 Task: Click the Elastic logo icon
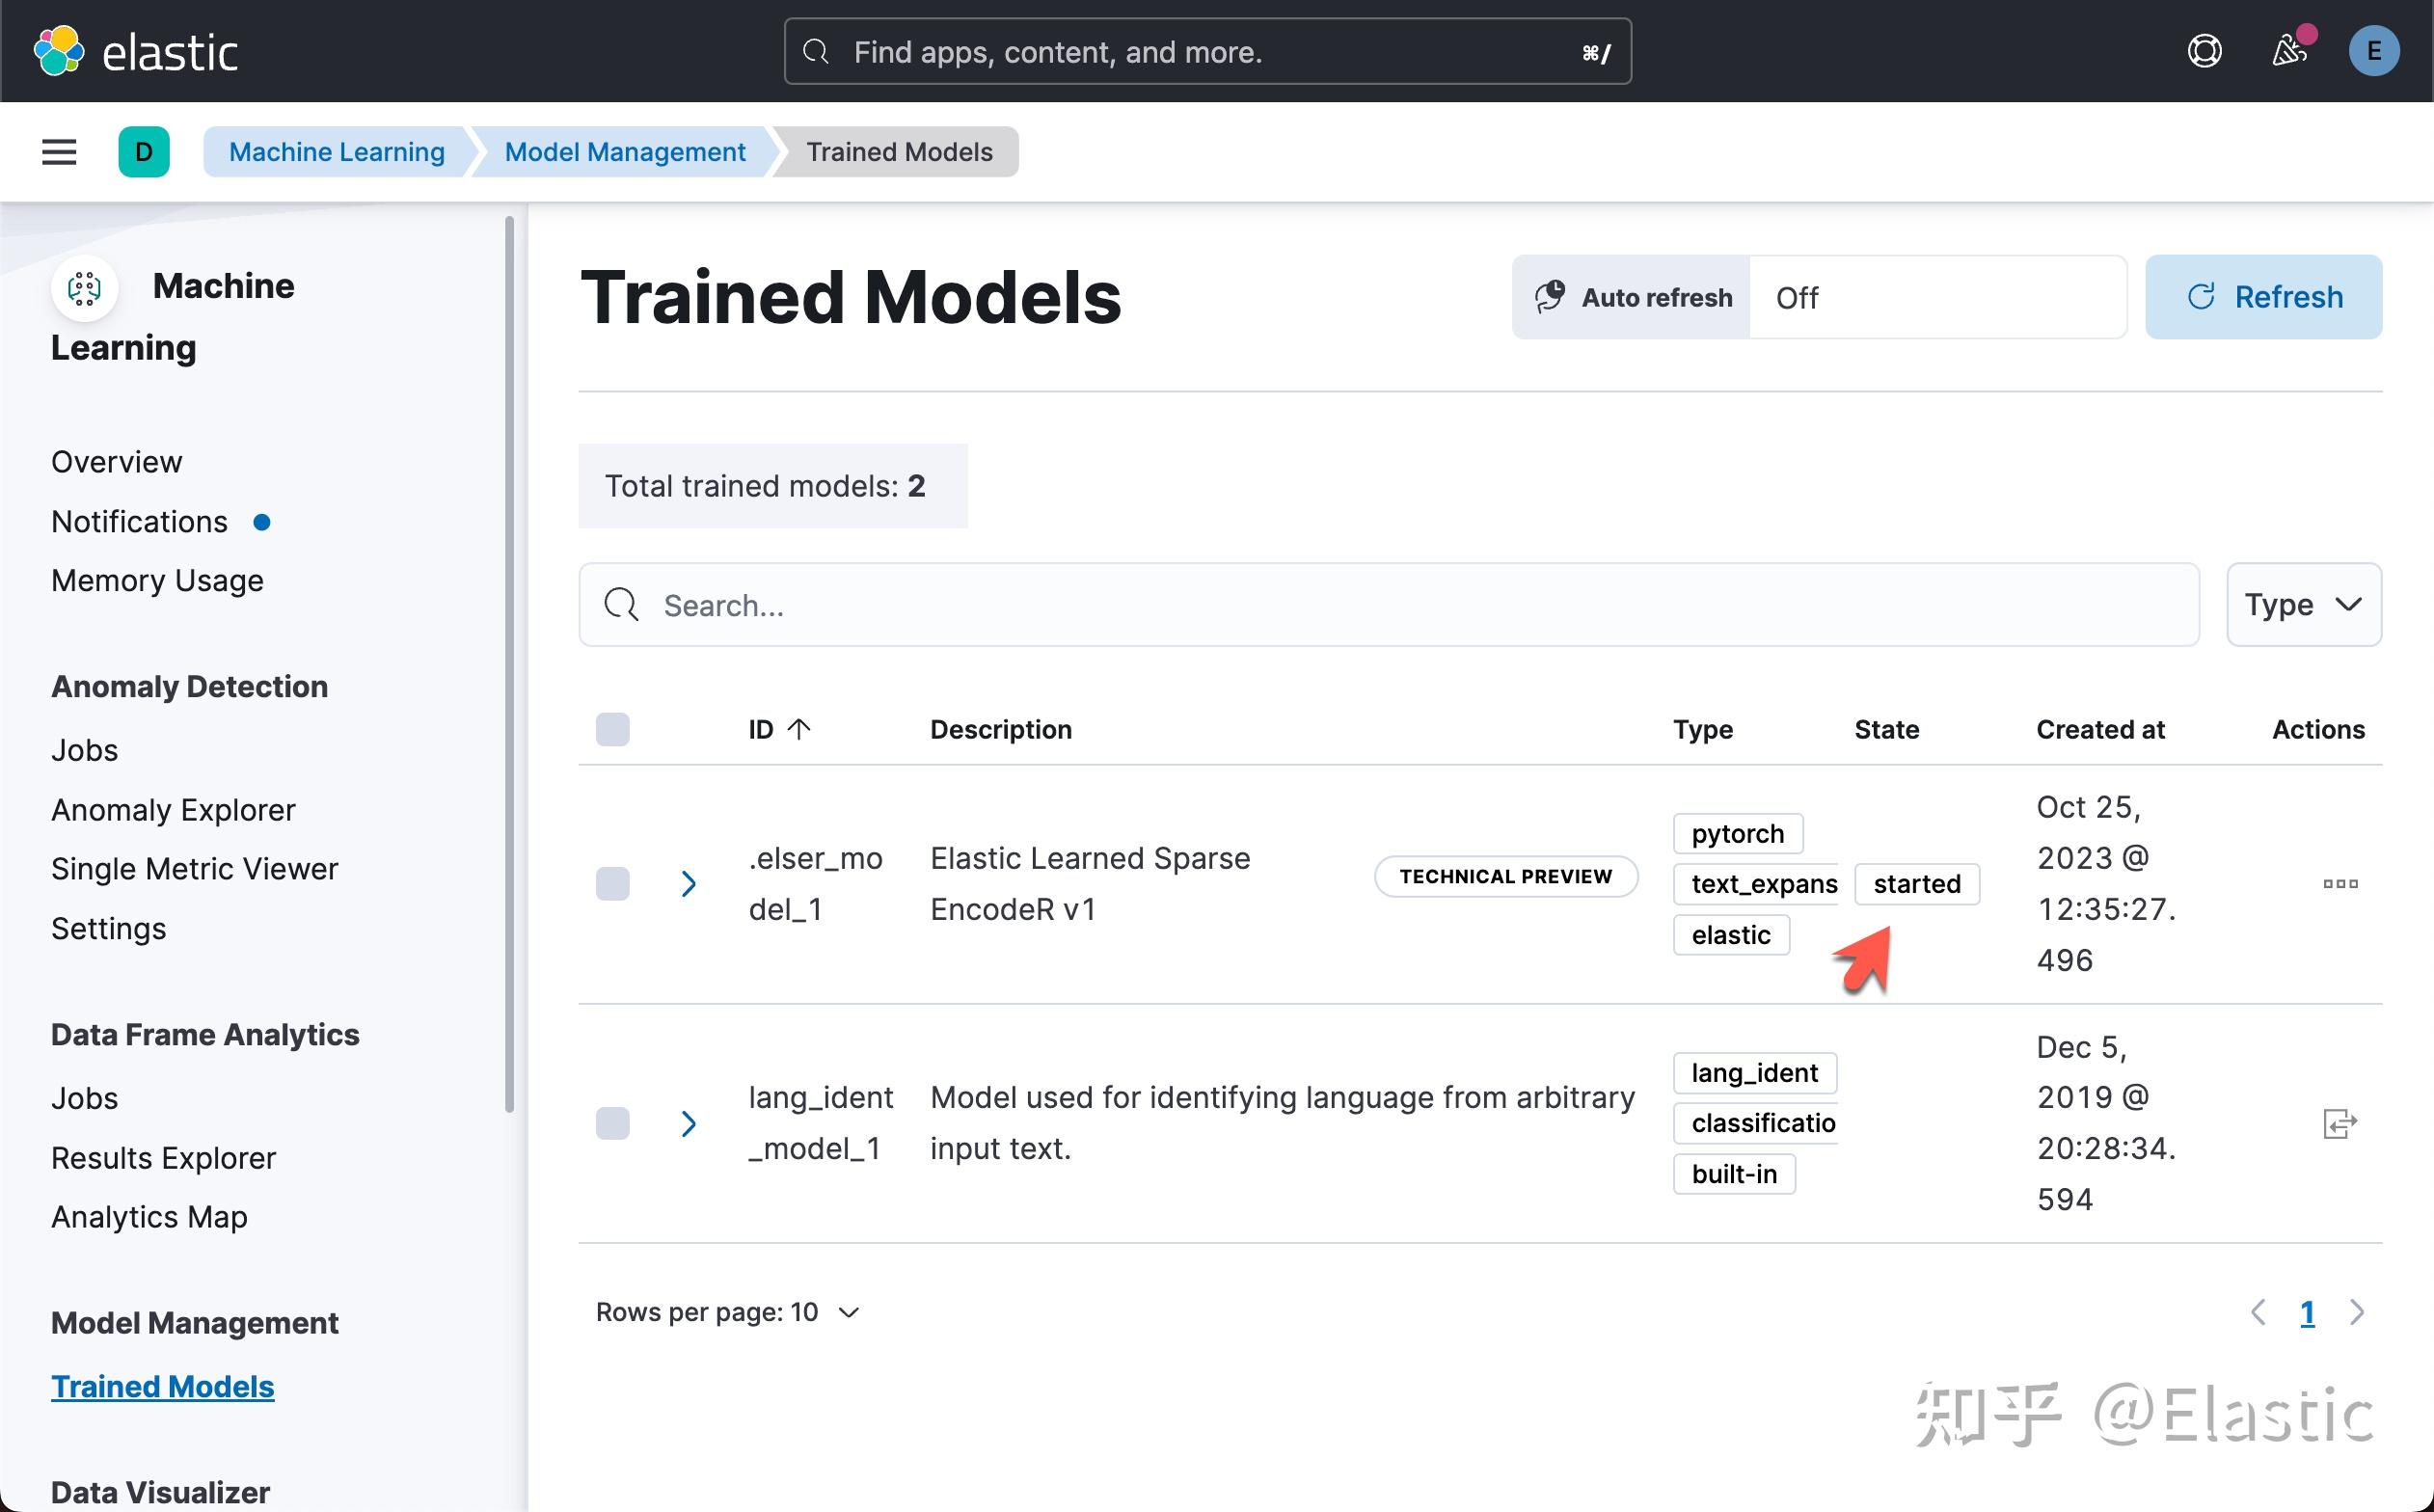(59, 51)
